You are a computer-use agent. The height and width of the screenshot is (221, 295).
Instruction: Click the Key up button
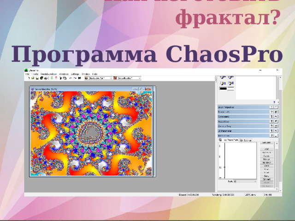tap(266, 159)
